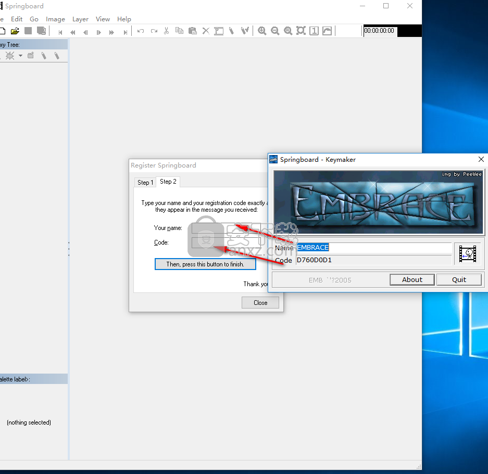The width and height of the screenshot is (488, 474).
Task: Click the fit-to-window four-arrows icon
Action: (301, 31)
